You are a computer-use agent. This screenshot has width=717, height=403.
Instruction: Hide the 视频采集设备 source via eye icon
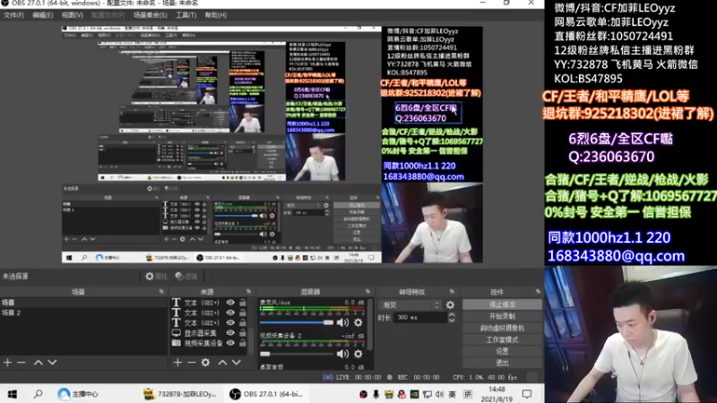point(230,343)
